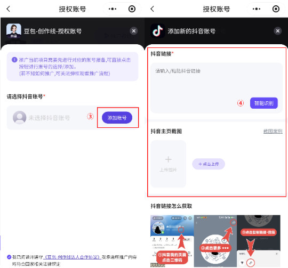Open the 豆包-创作线达人合作协议 link
The image size is (288, 268).
(x=72, y=257)
